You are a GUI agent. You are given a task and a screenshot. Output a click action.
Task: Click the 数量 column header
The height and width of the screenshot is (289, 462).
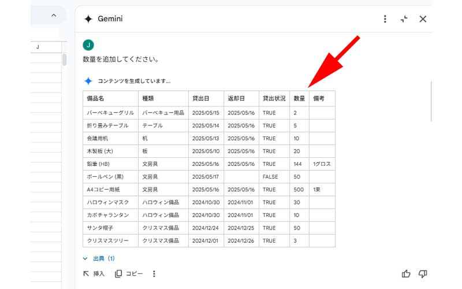299,98
